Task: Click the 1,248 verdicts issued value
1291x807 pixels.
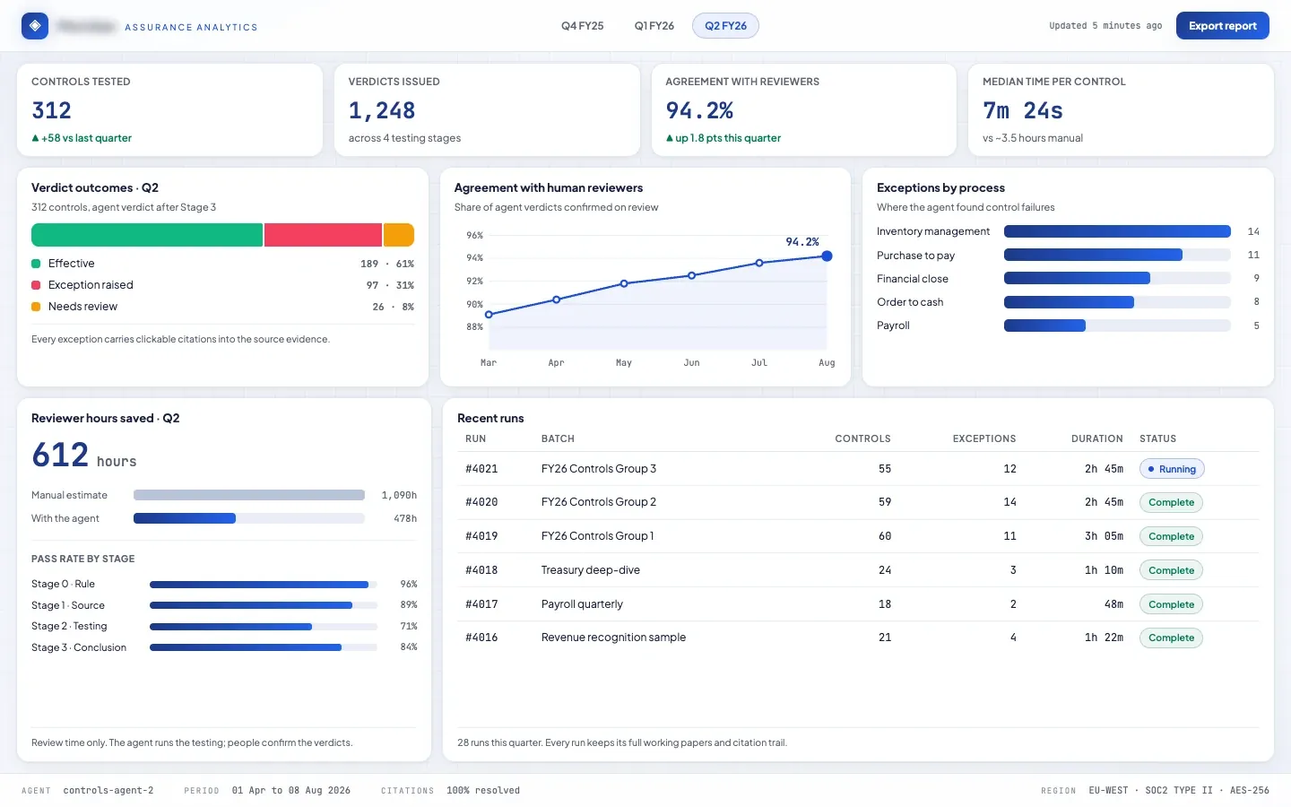Action: tap(382, 110)
